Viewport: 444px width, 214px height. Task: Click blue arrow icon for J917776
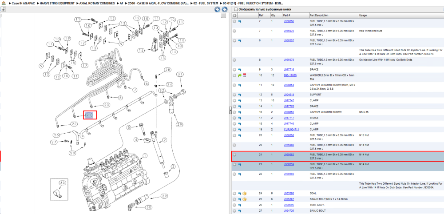click(240, 106)
